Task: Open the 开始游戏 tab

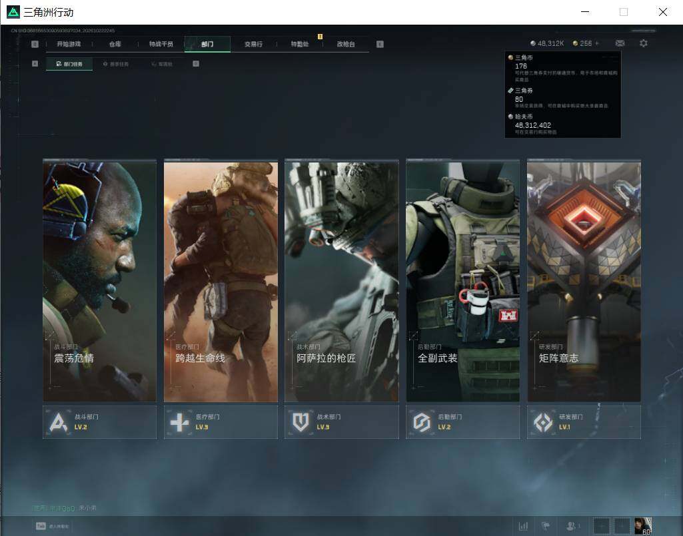Action: point(69,44)
